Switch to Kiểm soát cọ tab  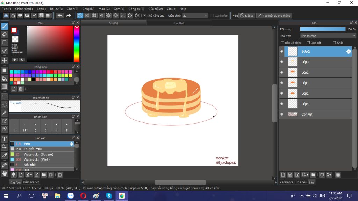[31, 182]
